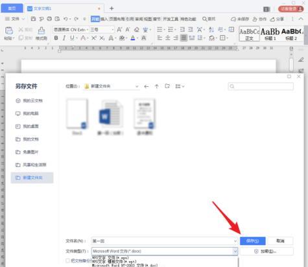Screen dimensions: 308x267
Task: Choose the WPS document (*.wps) format option
Action: pyautogui.click(x=110, y=258)
